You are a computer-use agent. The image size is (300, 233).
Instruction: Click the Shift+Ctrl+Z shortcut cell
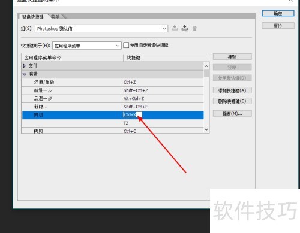point(136,90)
